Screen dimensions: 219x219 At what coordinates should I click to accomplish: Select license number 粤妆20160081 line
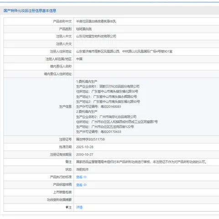[99, 107]
